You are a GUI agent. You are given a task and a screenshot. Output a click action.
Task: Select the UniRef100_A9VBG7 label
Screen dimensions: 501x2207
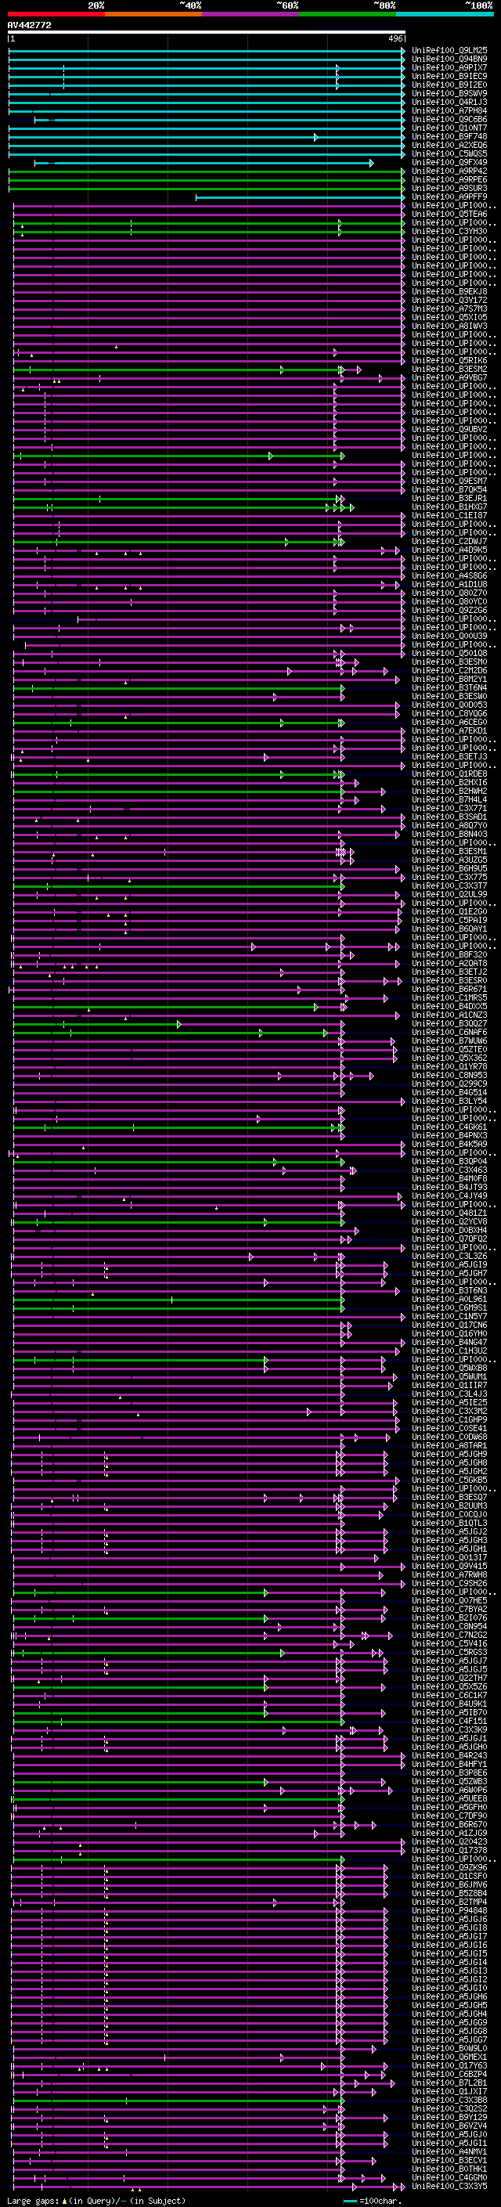[x=449, y=378]
